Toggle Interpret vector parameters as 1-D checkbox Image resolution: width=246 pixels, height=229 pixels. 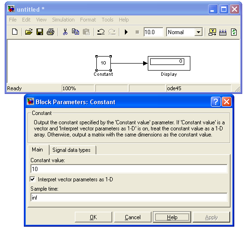33,179
